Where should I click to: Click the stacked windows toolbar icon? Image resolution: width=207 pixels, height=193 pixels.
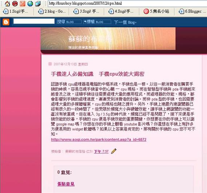[x=38, y=4]
